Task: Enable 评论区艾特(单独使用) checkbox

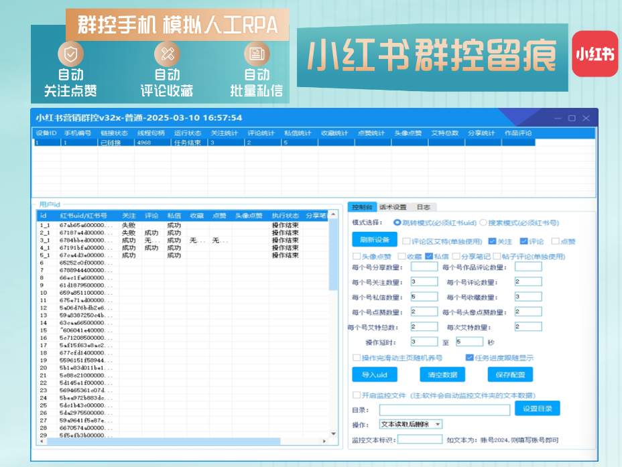Action: (x=406, y=241)
